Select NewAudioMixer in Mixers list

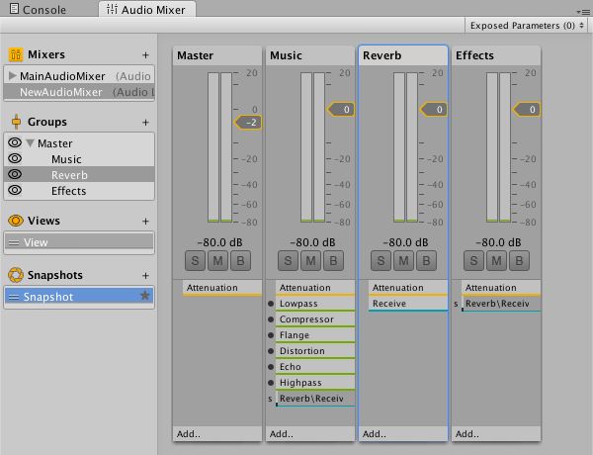point(79,92)
